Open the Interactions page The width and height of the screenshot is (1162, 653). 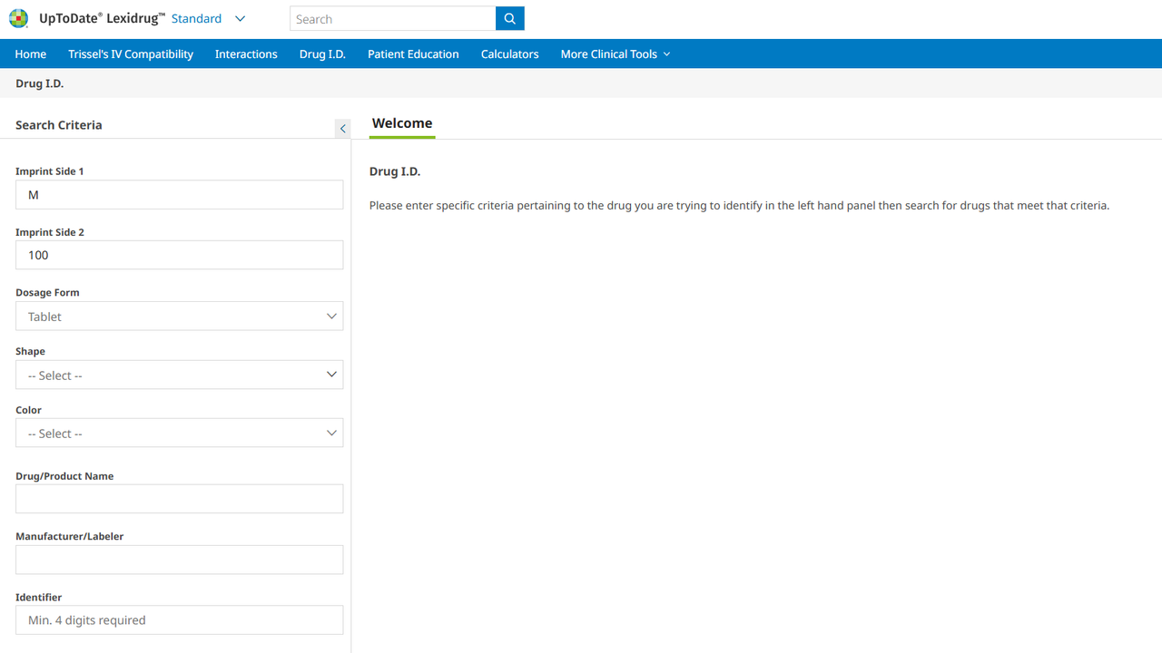[246, 54]
